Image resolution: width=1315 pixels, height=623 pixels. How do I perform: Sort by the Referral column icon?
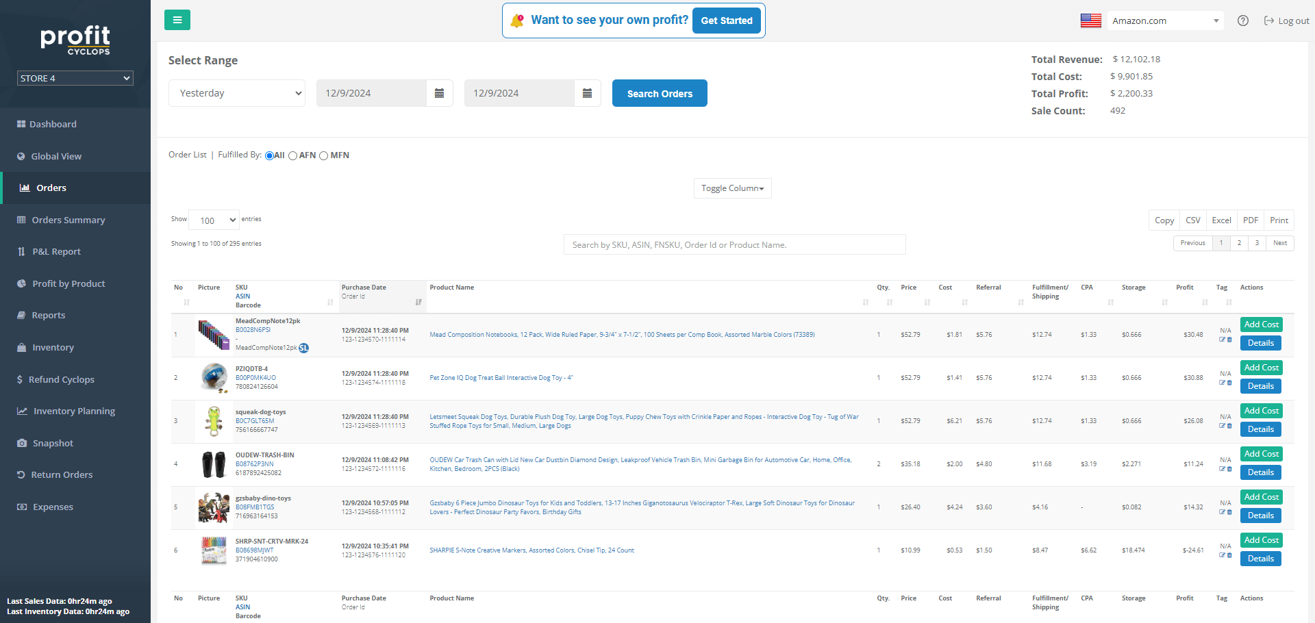tap(1020, 302)
